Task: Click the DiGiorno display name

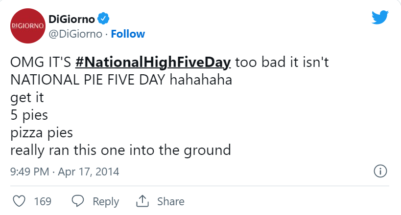Action: (x=71, y=19)
